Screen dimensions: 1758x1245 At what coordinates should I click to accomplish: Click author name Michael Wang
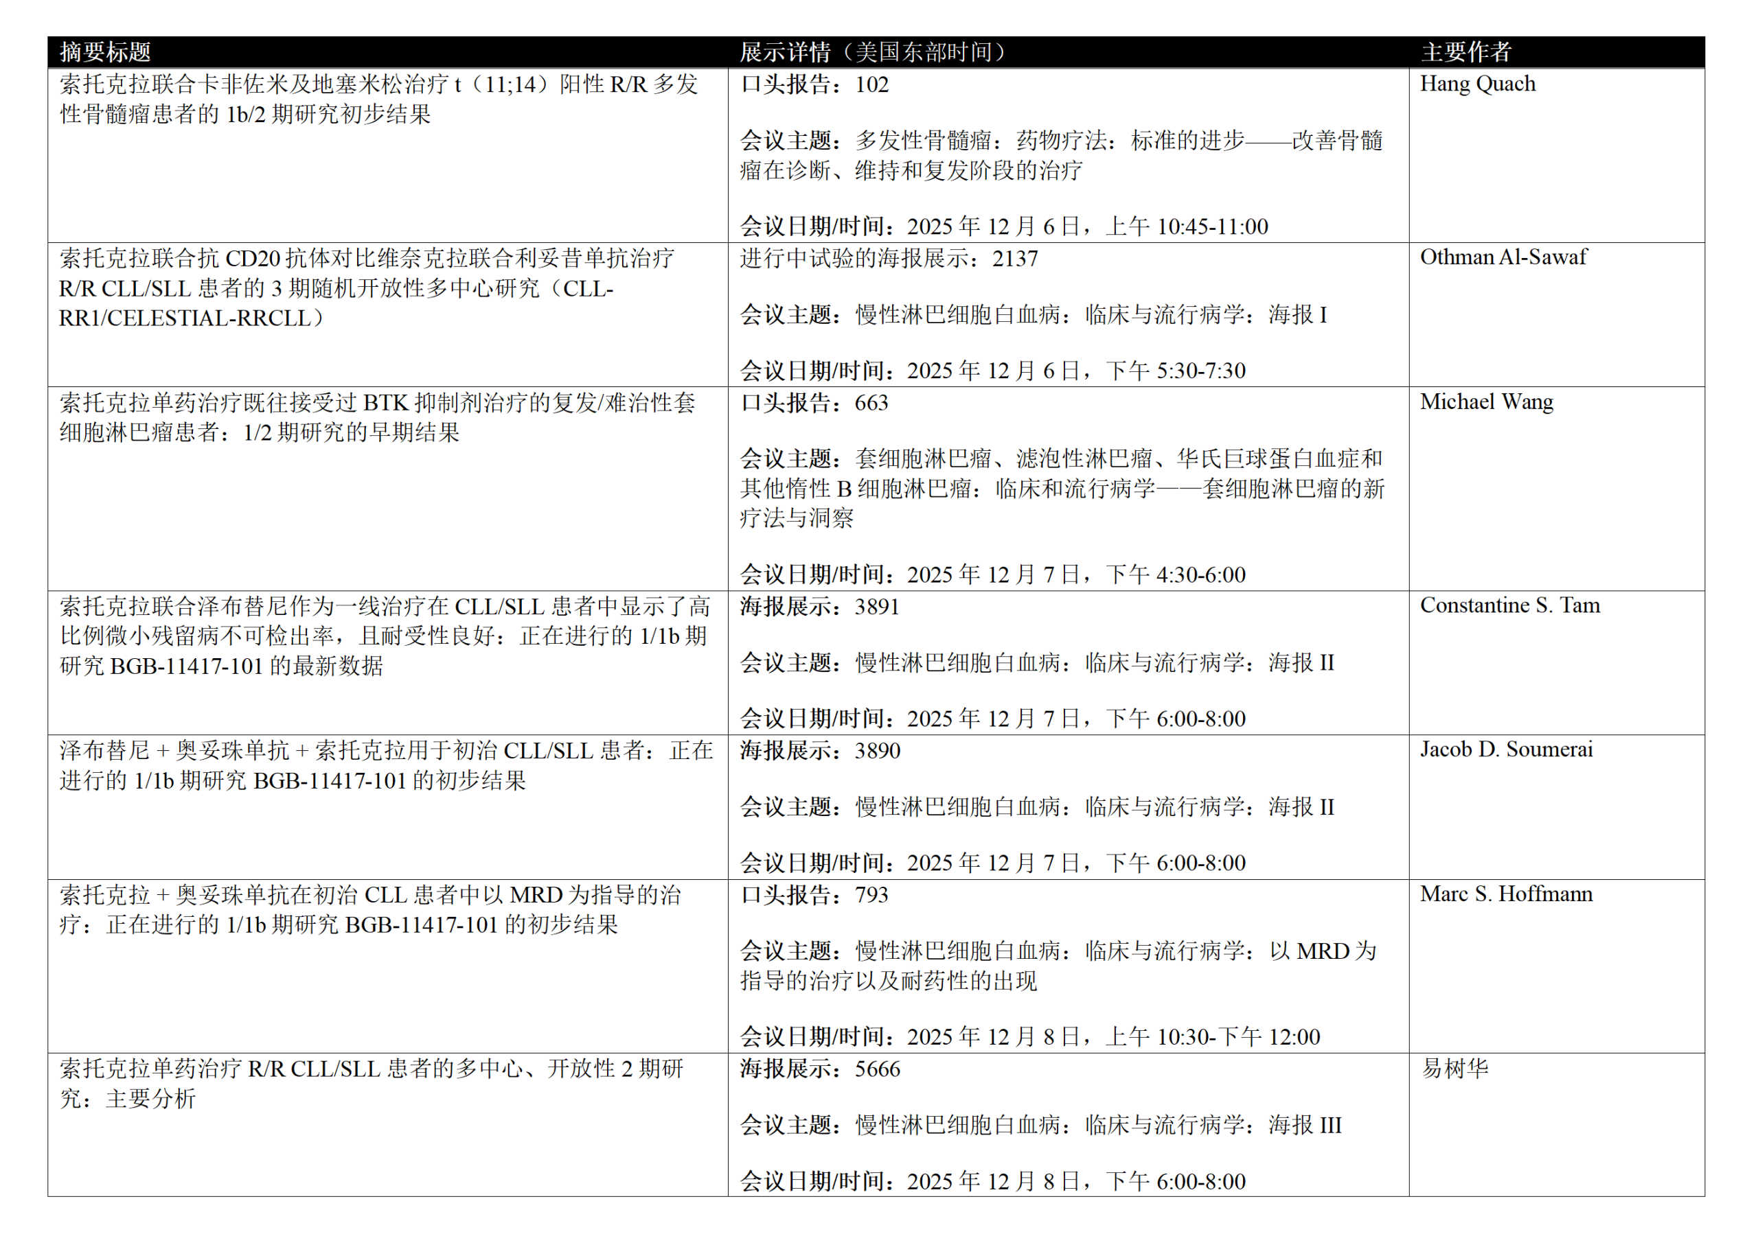(x=1485, y=402)
